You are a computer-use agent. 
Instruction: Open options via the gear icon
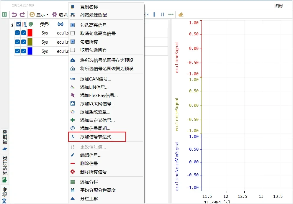(55, 14)
